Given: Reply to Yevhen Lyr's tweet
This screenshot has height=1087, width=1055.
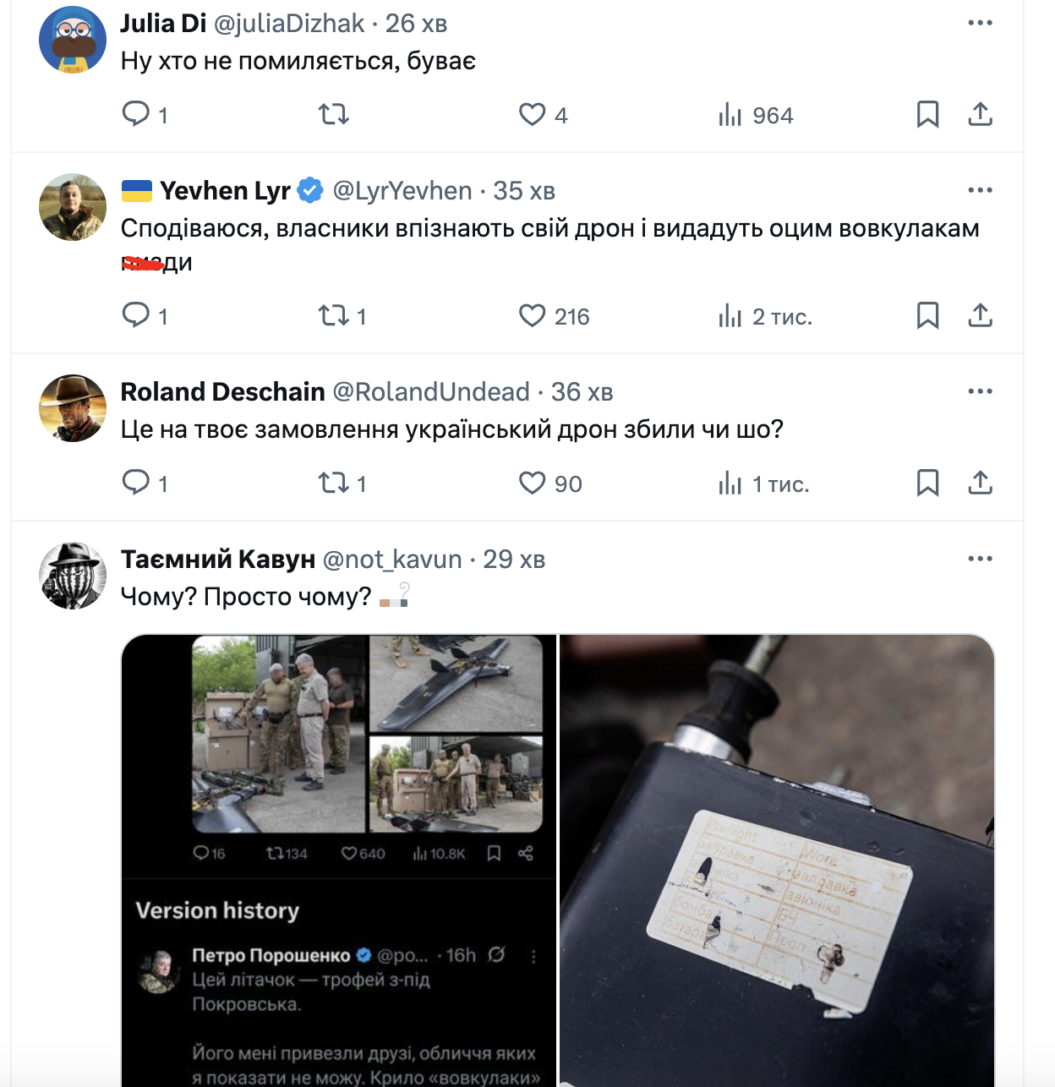Looking at the screenshot, I should (136, 316).
